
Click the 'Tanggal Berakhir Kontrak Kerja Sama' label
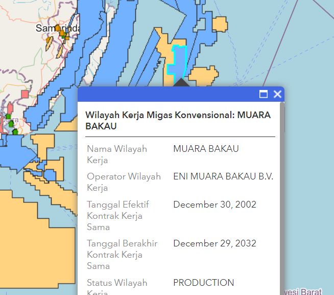(x=122, y=255)
